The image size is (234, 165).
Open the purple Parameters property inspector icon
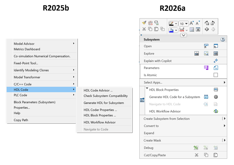click(206, 68)
